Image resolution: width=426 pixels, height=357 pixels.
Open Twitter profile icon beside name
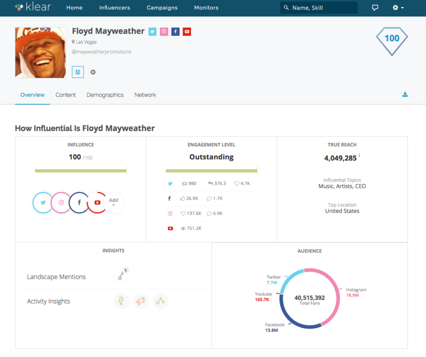pyautogui.click(x=152, y=32)
